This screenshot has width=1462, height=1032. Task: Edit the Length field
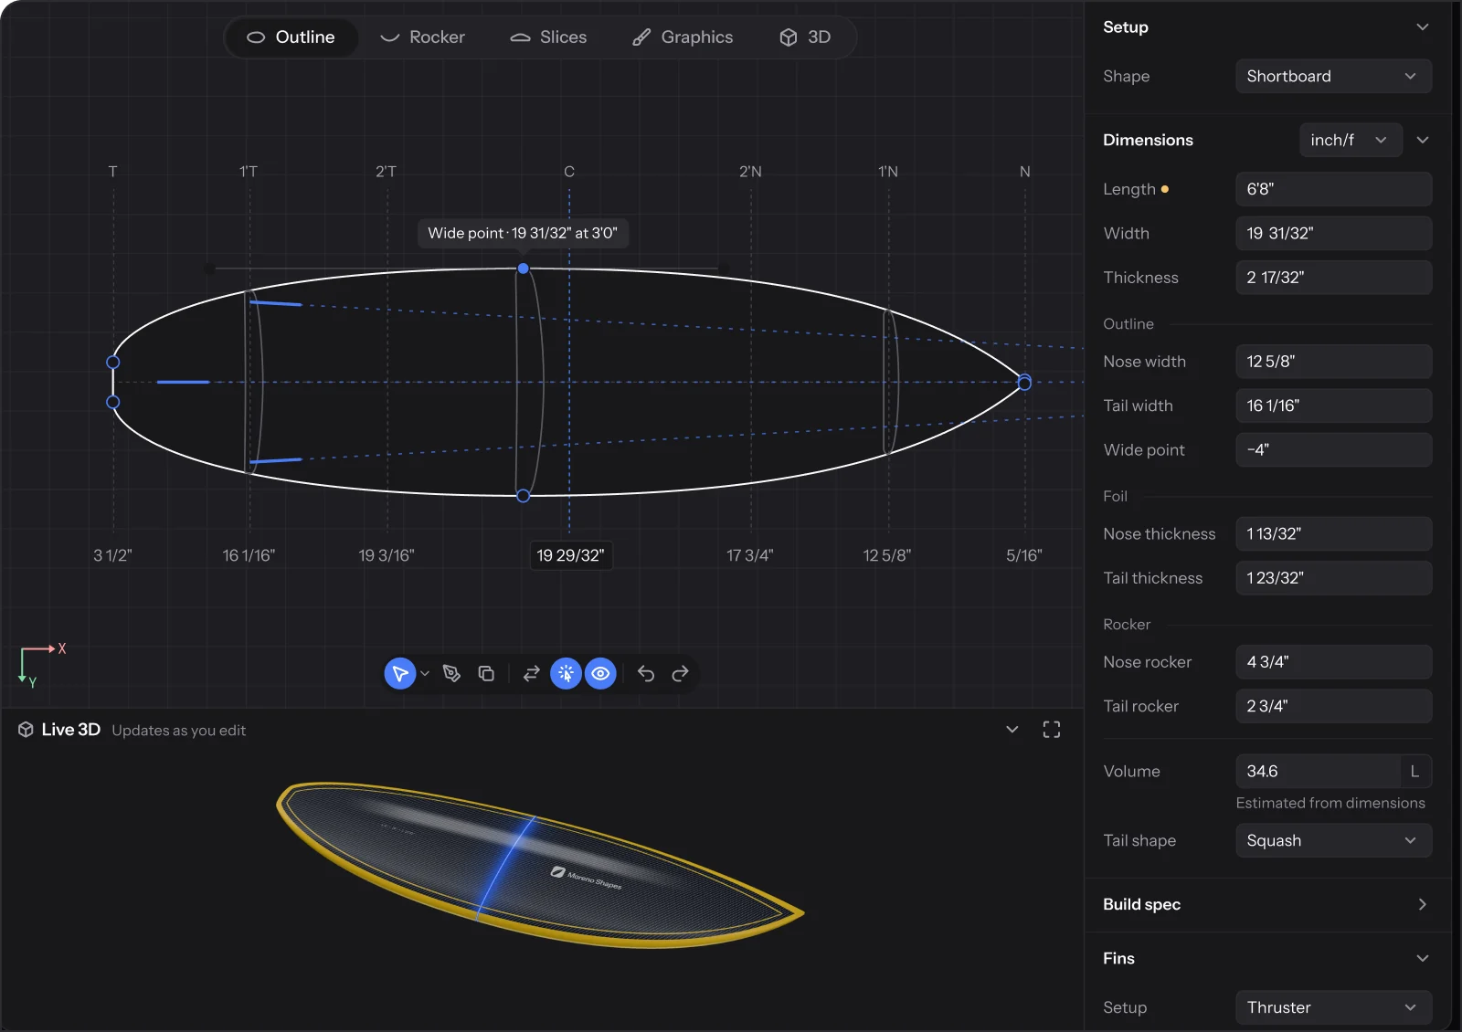click(1333, 189)
